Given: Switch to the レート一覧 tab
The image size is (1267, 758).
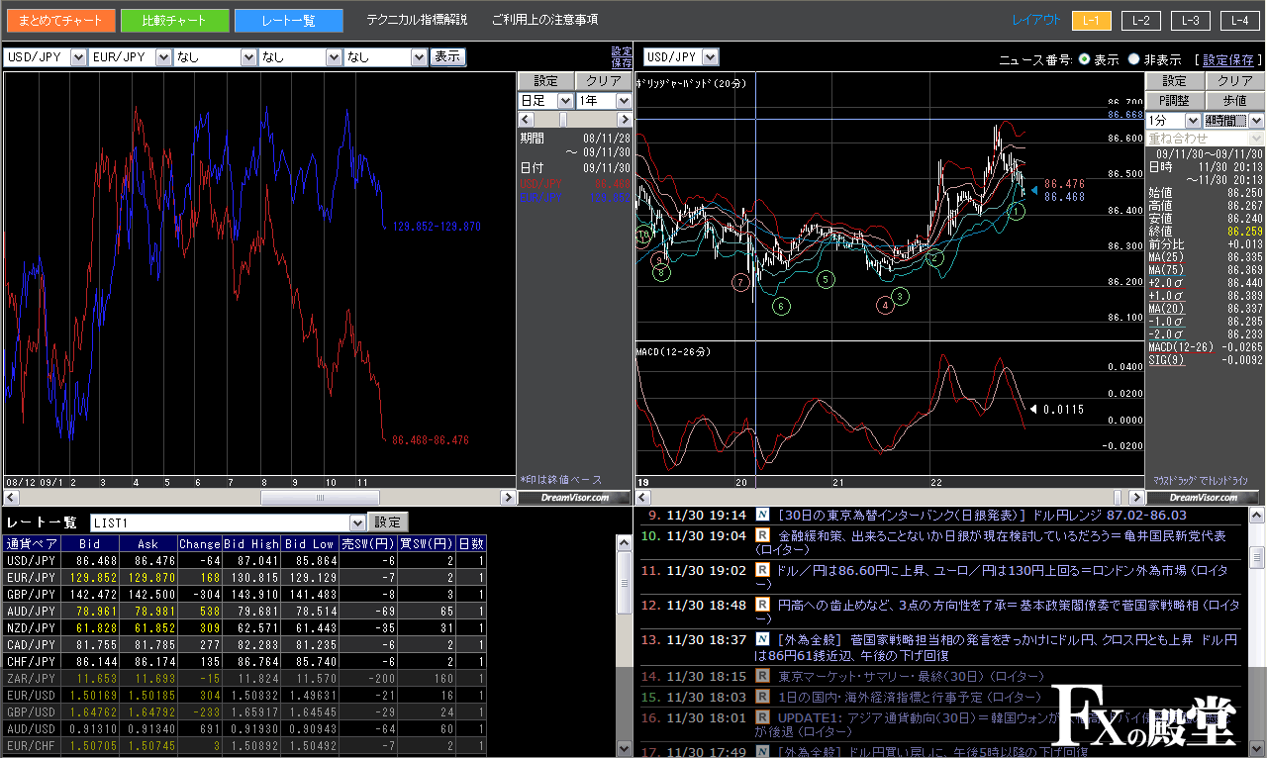Looking at the screenshot, I should 289,20.
